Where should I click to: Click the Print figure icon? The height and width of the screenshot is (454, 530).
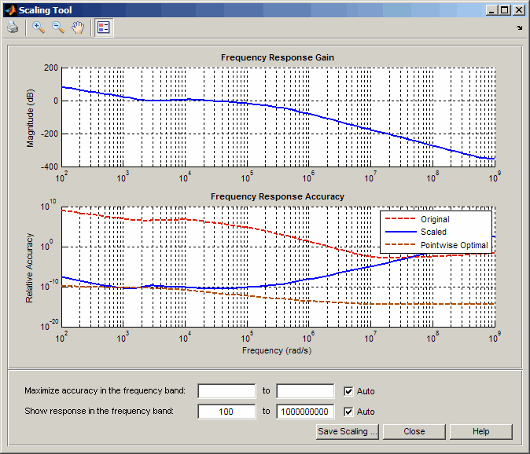[13, 27]
